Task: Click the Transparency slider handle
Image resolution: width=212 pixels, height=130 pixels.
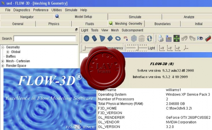Action: coord(84,48)
